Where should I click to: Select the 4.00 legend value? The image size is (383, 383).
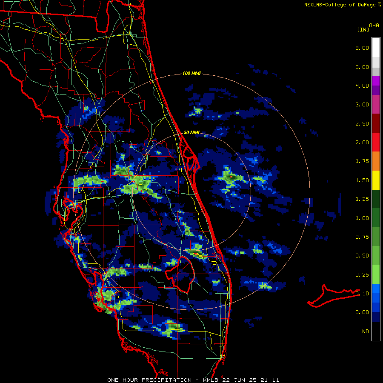tap(362, 86)
